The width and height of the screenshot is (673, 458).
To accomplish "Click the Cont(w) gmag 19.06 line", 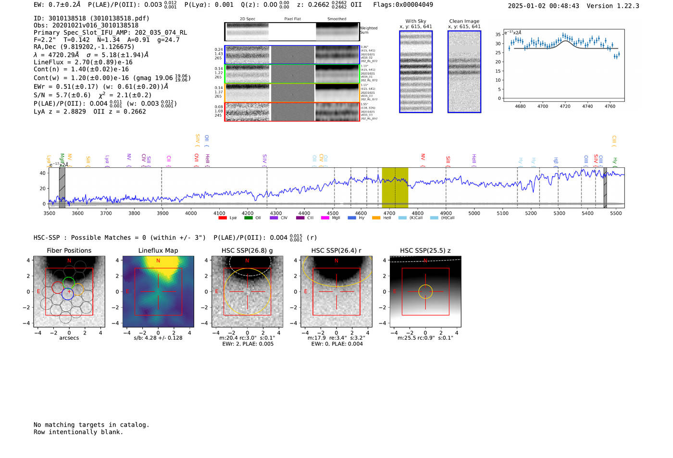I will [x=112, y=77].
